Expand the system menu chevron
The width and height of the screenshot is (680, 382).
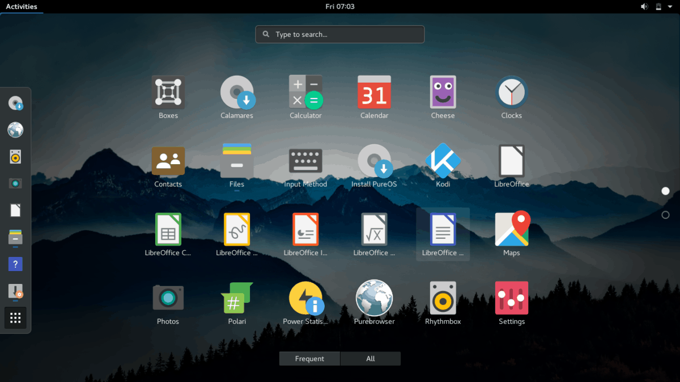point(670,6)
